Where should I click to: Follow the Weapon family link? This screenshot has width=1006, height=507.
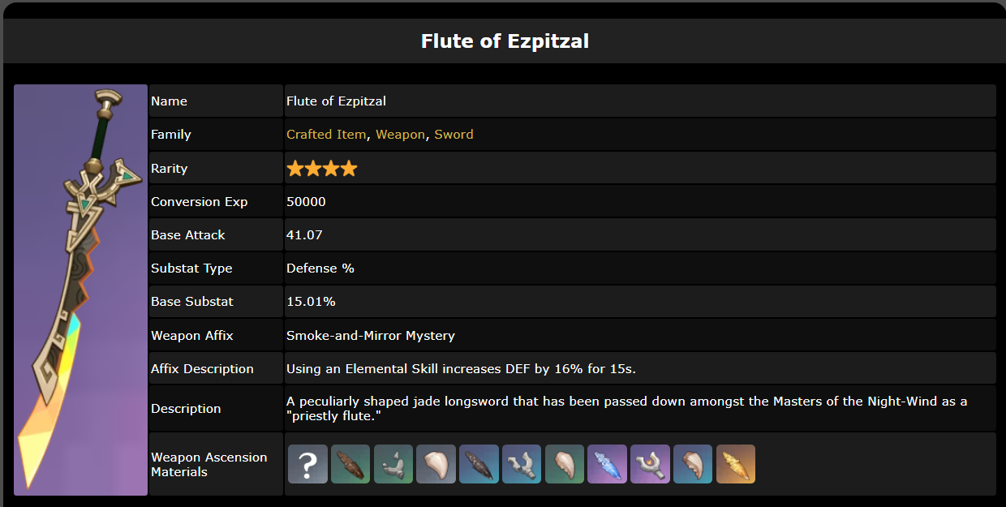click(x=400, y=135)
